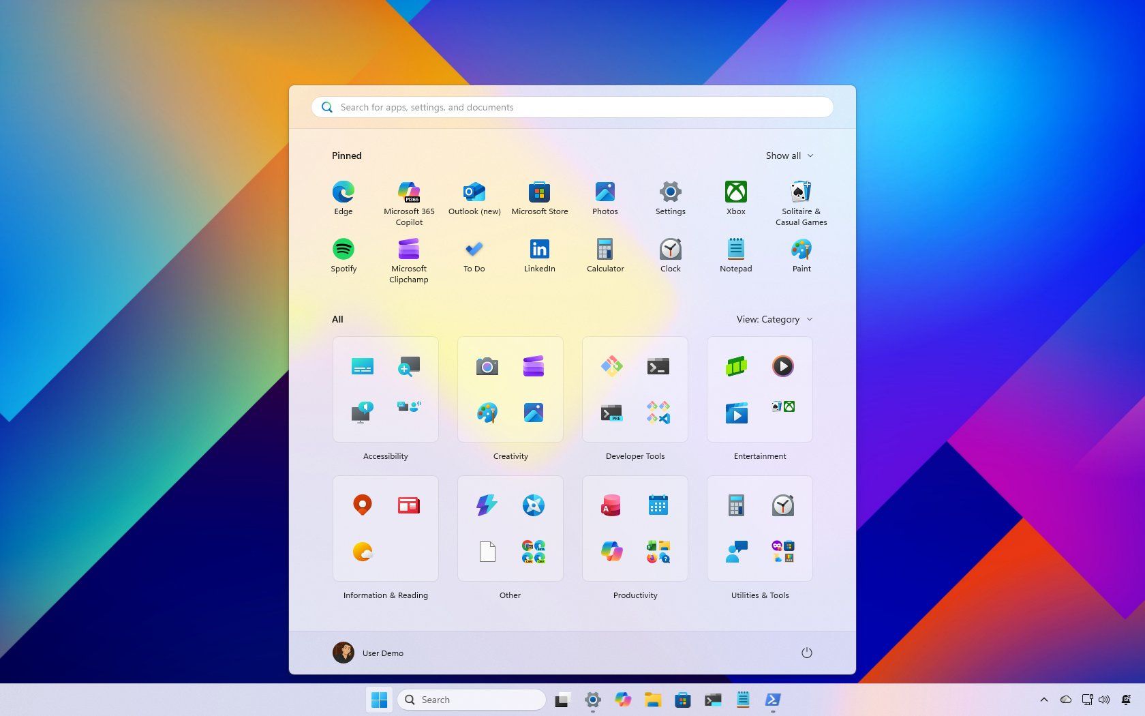Launch Magnifier in the Accessibility category
1145x716 pixels.
pos(409,366)
